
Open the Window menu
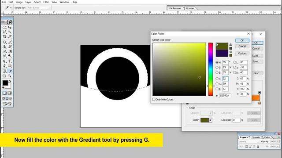coord(64,2)
